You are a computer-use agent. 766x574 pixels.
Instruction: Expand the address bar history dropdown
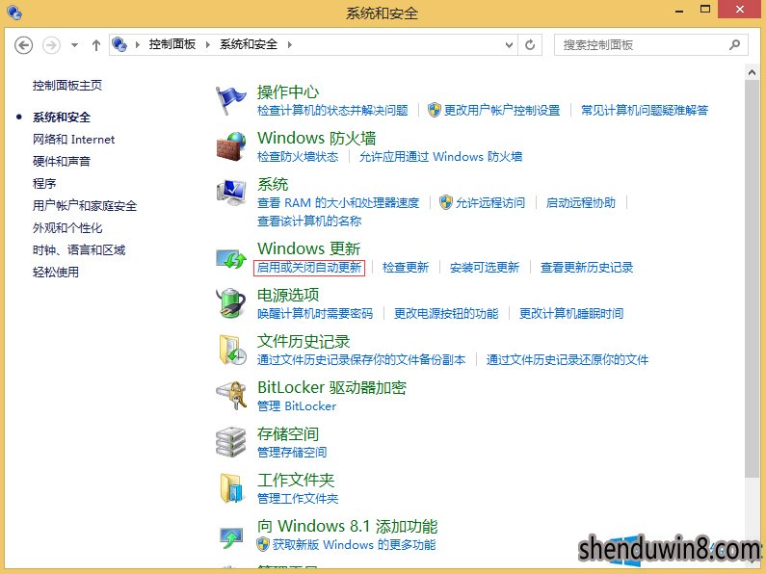click(509, 45)
